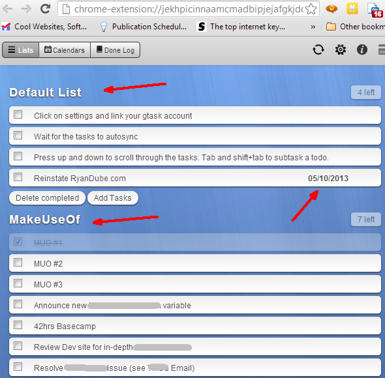The width and height of the screenshot is (385, 378).
Task: Check the 'Press up and down to scroll' task
Action: (x=18, y=156)
